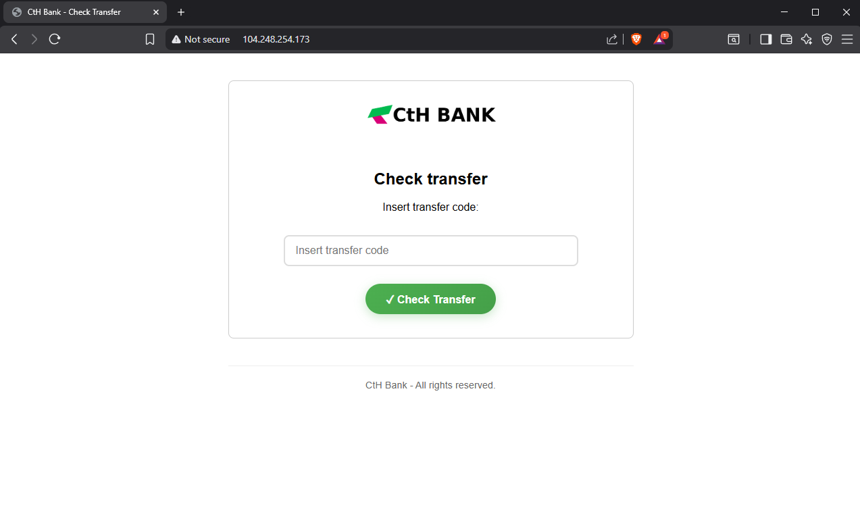860x506 pixels.
Task: Open the browser hamburger menu
Action: (847, 39)
